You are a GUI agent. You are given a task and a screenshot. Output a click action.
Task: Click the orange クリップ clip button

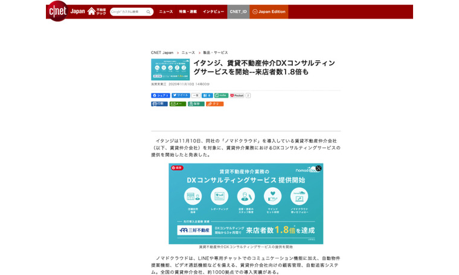point(214,104)
